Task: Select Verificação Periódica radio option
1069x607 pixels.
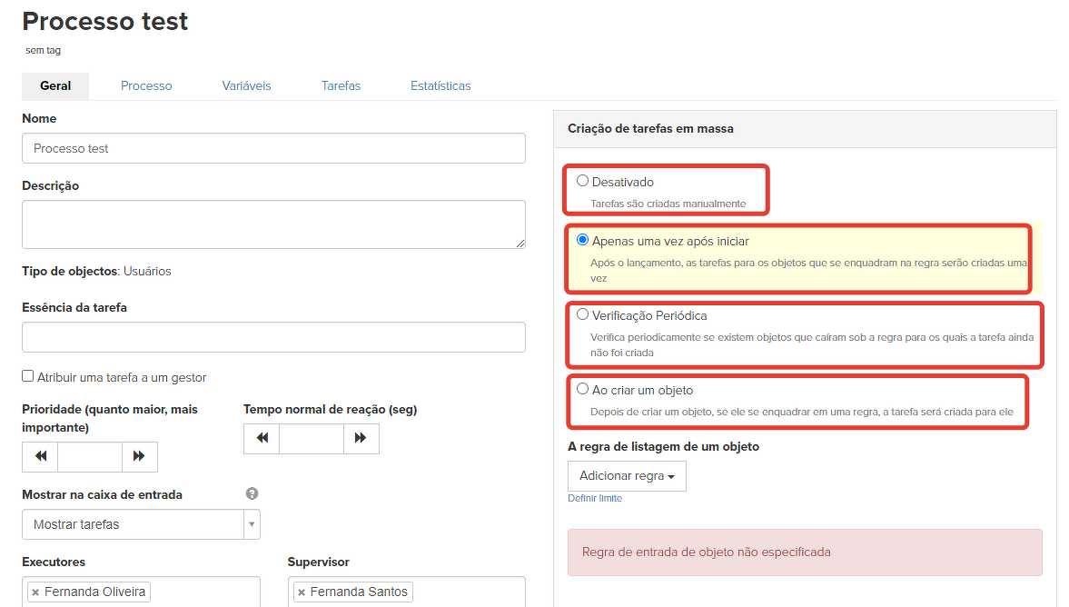Action: point(583,314)
